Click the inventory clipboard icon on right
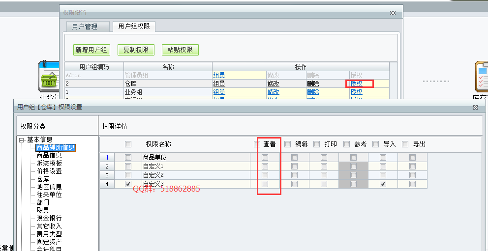 pyautogui.click(x=481, y=77)
